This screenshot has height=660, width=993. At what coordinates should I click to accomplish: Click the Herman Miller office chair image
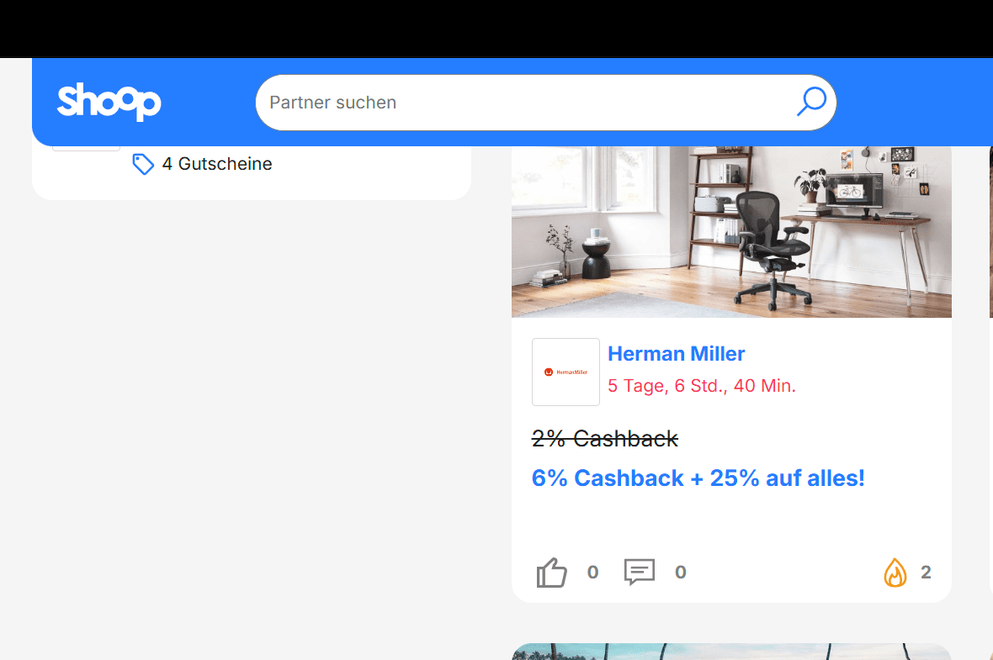[731, 231]
